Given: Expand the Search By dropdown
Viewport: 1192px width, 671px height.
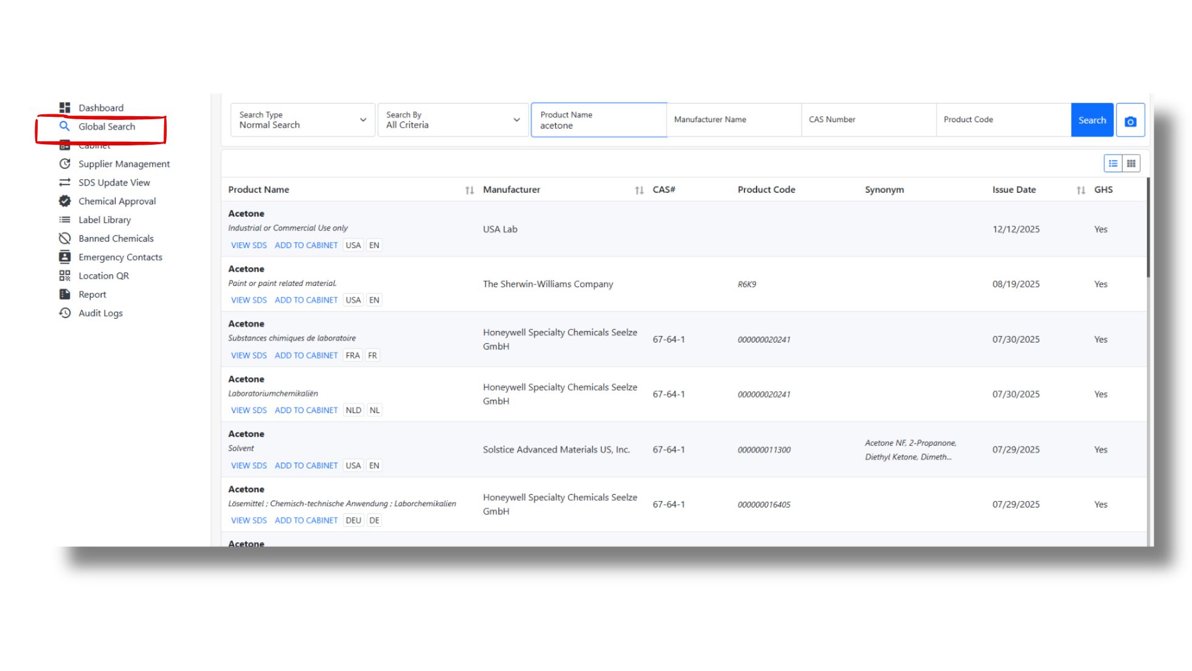Looking at the screenshot, I should click(x=452, y=120).
